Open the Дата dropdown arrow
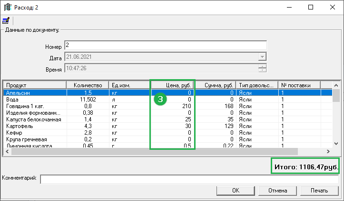 pyautogui.click(x=262, y=57)
